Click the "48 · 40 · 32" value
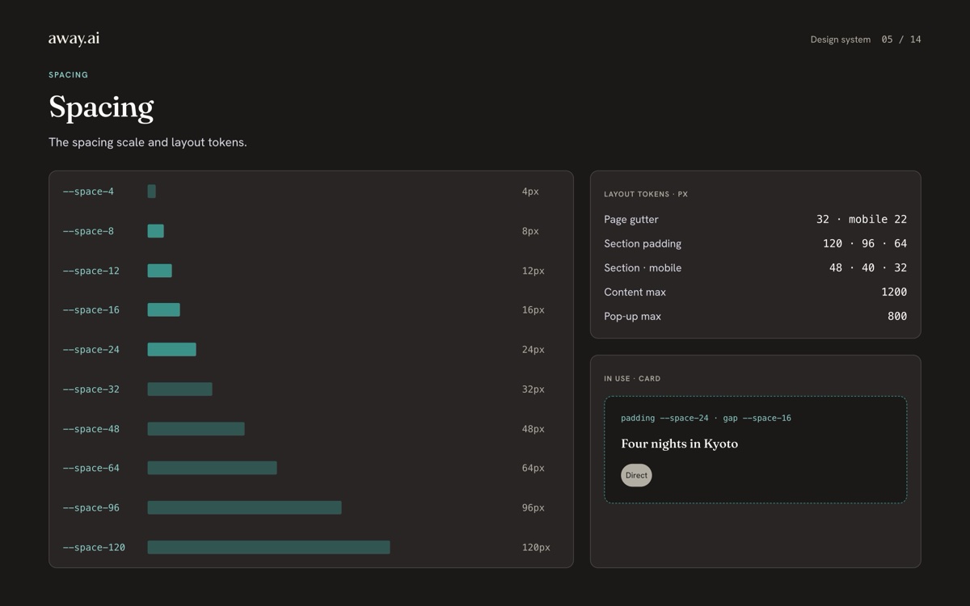The height and width of the screenshot is (606, 970). (x=868, y=268)
